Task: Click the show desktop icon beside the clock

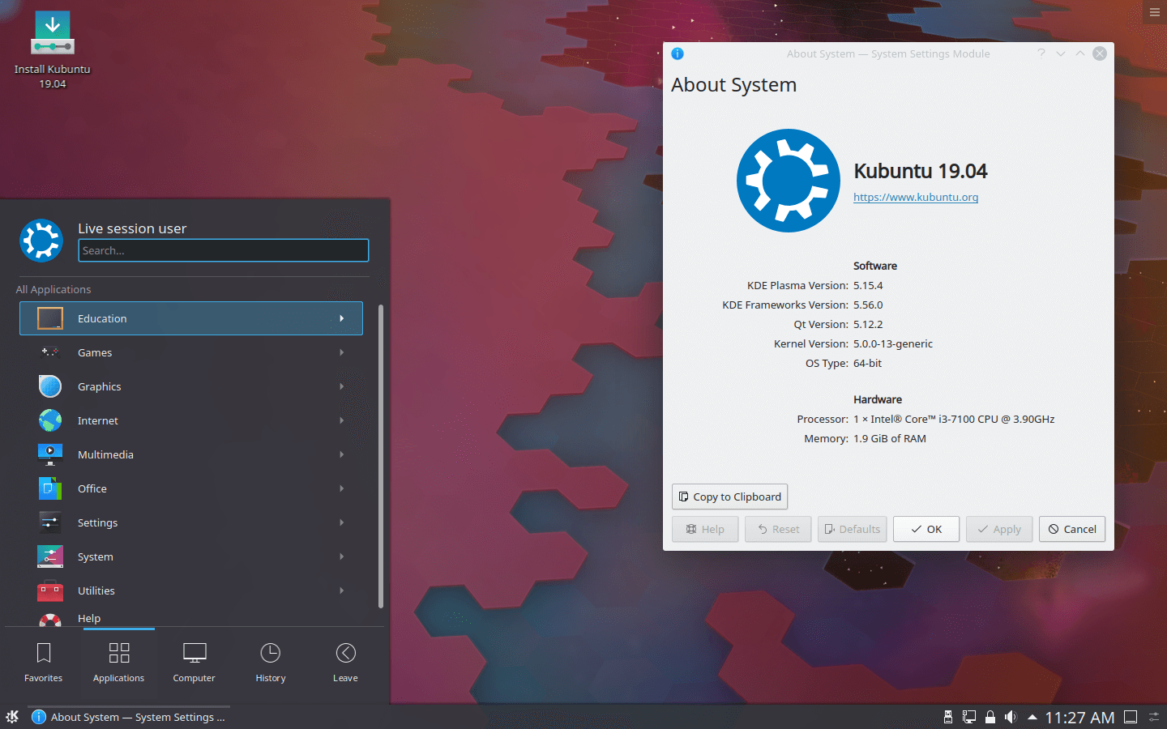Action: (1131, 717)
